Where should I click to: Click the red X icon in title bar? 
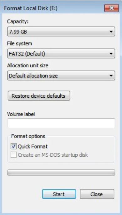pos(111,8)
